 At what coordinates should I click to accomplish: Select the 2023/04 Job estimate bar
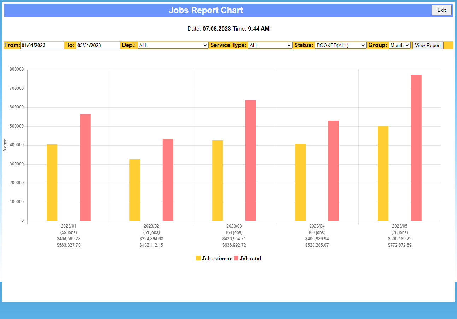click(300, 183)
